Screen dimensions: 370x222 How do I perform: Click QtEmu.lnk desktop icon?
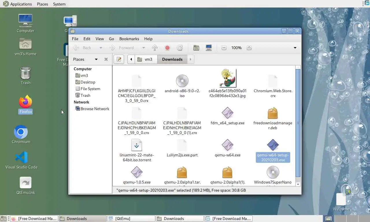tap(25, 186)
